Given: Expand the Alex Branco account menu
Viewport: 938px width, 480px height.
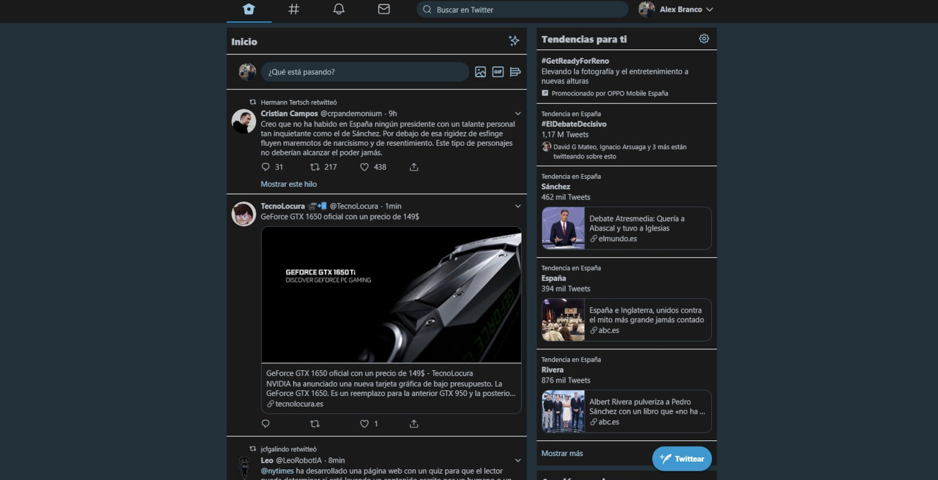Looking at the screenshot, I should pos(675,9).
